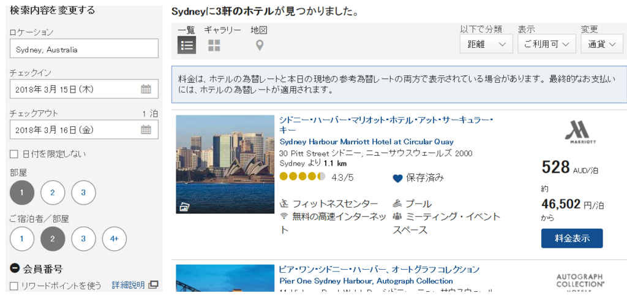The height and width of the screenshot is (301, 627).
Task: Check the 日付を限定しない box
Action: (14, 154)
